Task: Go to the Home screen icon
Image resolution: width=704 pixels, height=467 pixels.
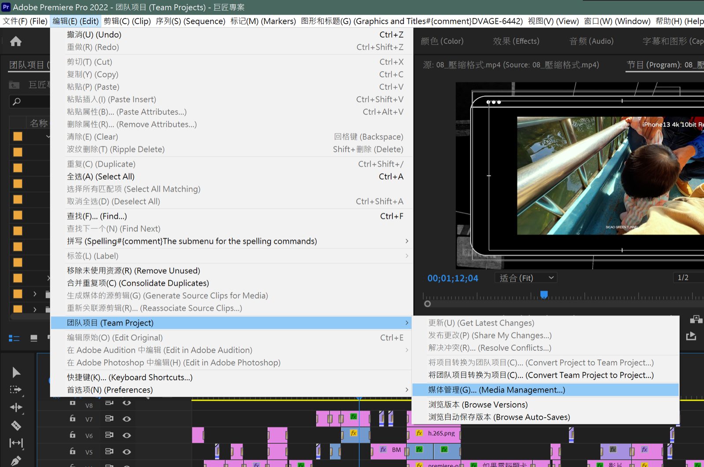Action: coord(16,41)
